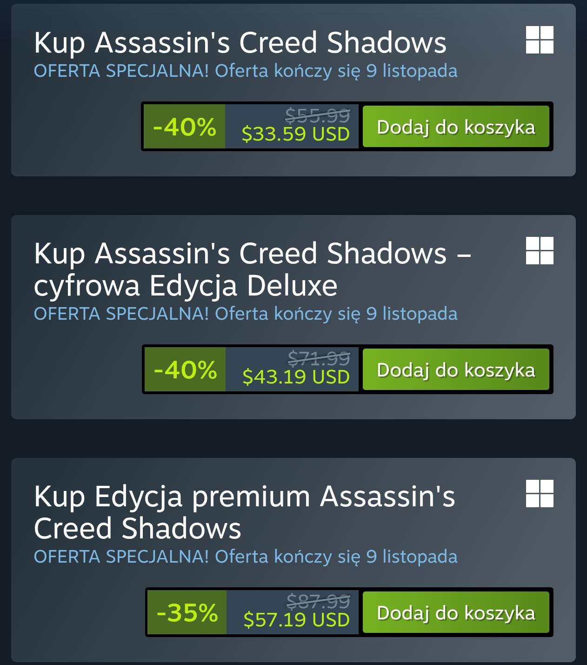Viewport: 587px width, 665px height.
Task: Click the crossed-out $71.99 original price
Action: (319, 358)
